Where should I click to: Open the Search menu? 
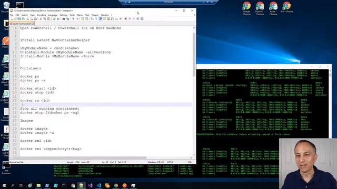coord(25,15)
